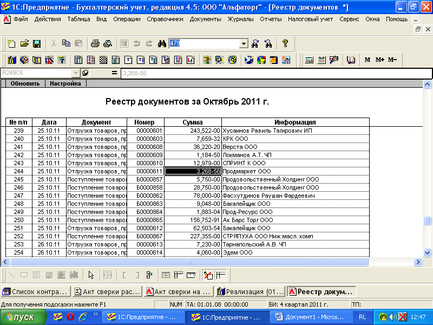This screenshot has height=325, width=433.
Task: Click the bar chart report icon
Action: [191, 60]
